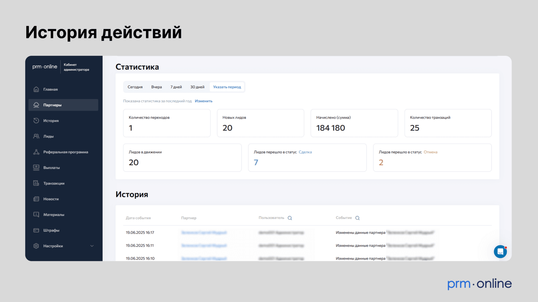Image resolution: width=538 pixels, height=302 pixels.
Task: Open partner link in 16:17 history row
Action: click(x=204, y=233)
